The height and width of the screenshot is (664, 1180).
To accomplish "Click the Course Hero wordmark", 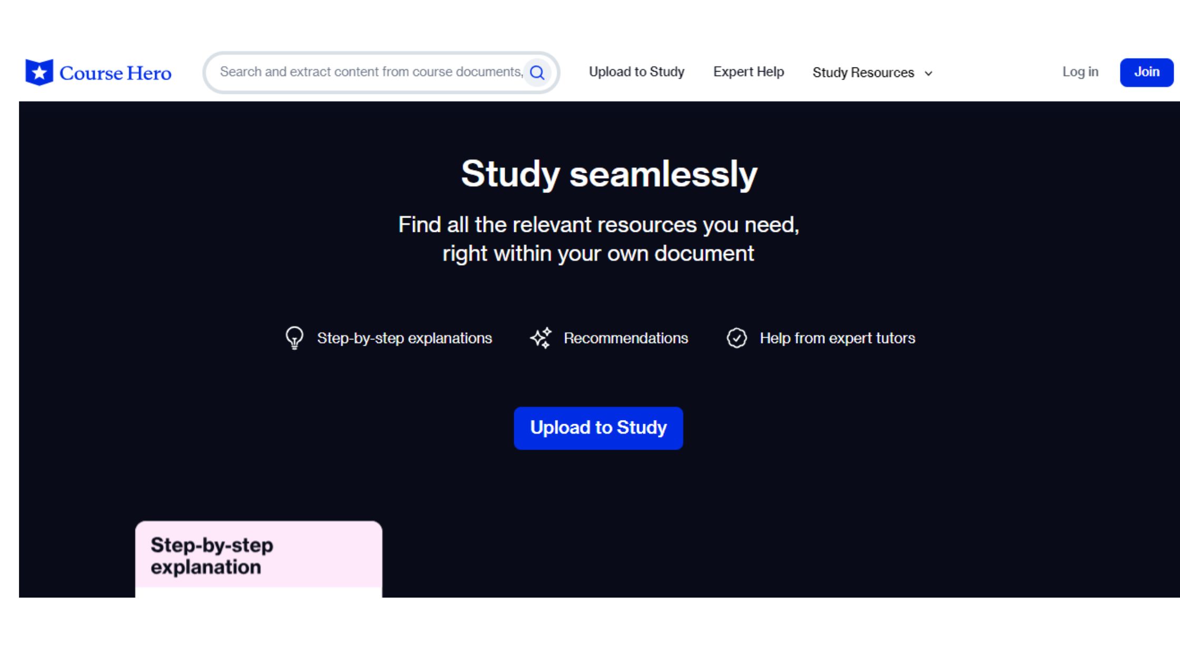I will (115, 73).
